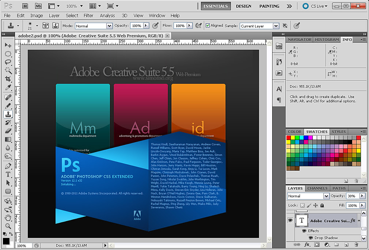Select the Brush tool in toolbox

point(8,106)
